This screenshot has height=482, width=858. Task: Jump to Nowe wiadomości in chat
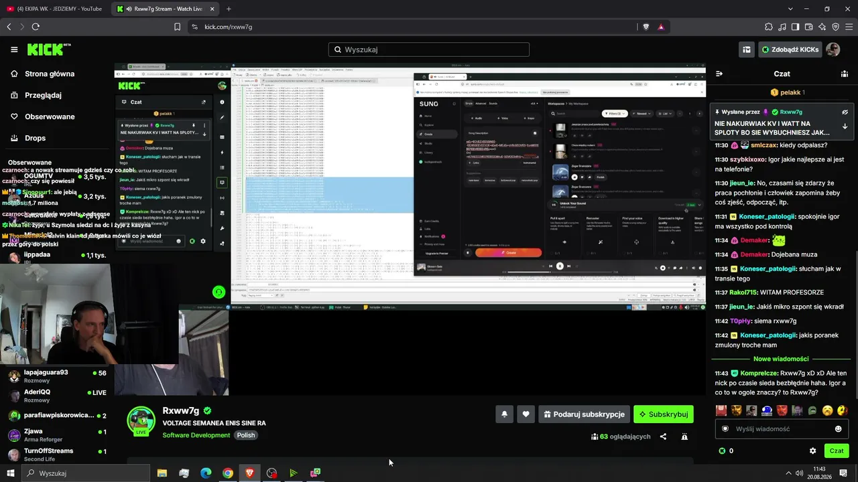pyautogui.click(x=780, y=359)
